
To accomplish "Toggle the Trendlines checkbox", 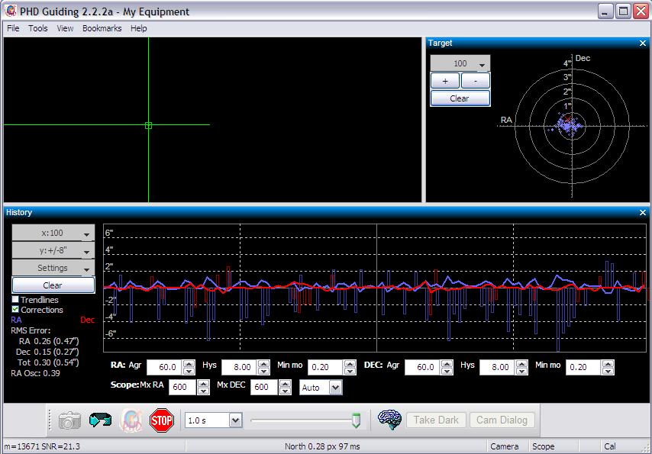I will click(x=15, y=299).
